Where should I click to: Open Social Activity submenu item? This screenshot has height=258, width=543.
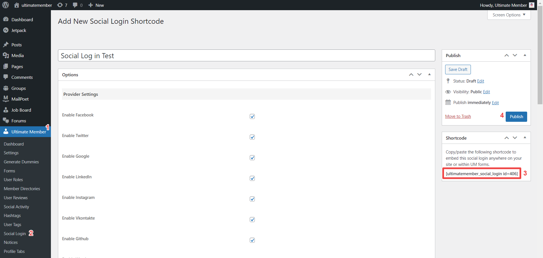pyautogui.click(x=16, y=207)
